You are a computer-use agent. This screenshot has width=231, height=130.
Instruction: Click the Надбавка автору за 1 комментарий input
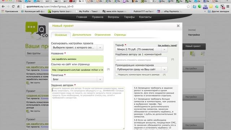(141, 60)
